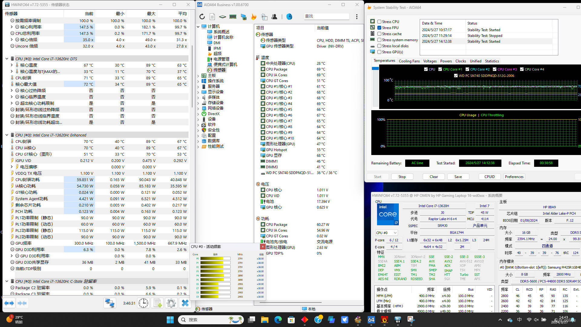The width and height of the screenshot is (581, 327).
Task: Launch the flame stability test icon in AIDA64
Action: [254, 17]
